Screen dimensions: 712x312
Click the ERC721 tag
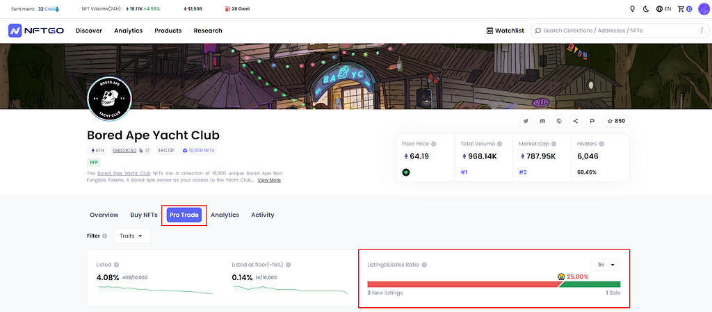click(166, 150)
